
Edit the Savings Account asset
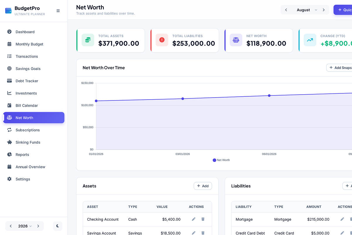click(x=194, y=233)
